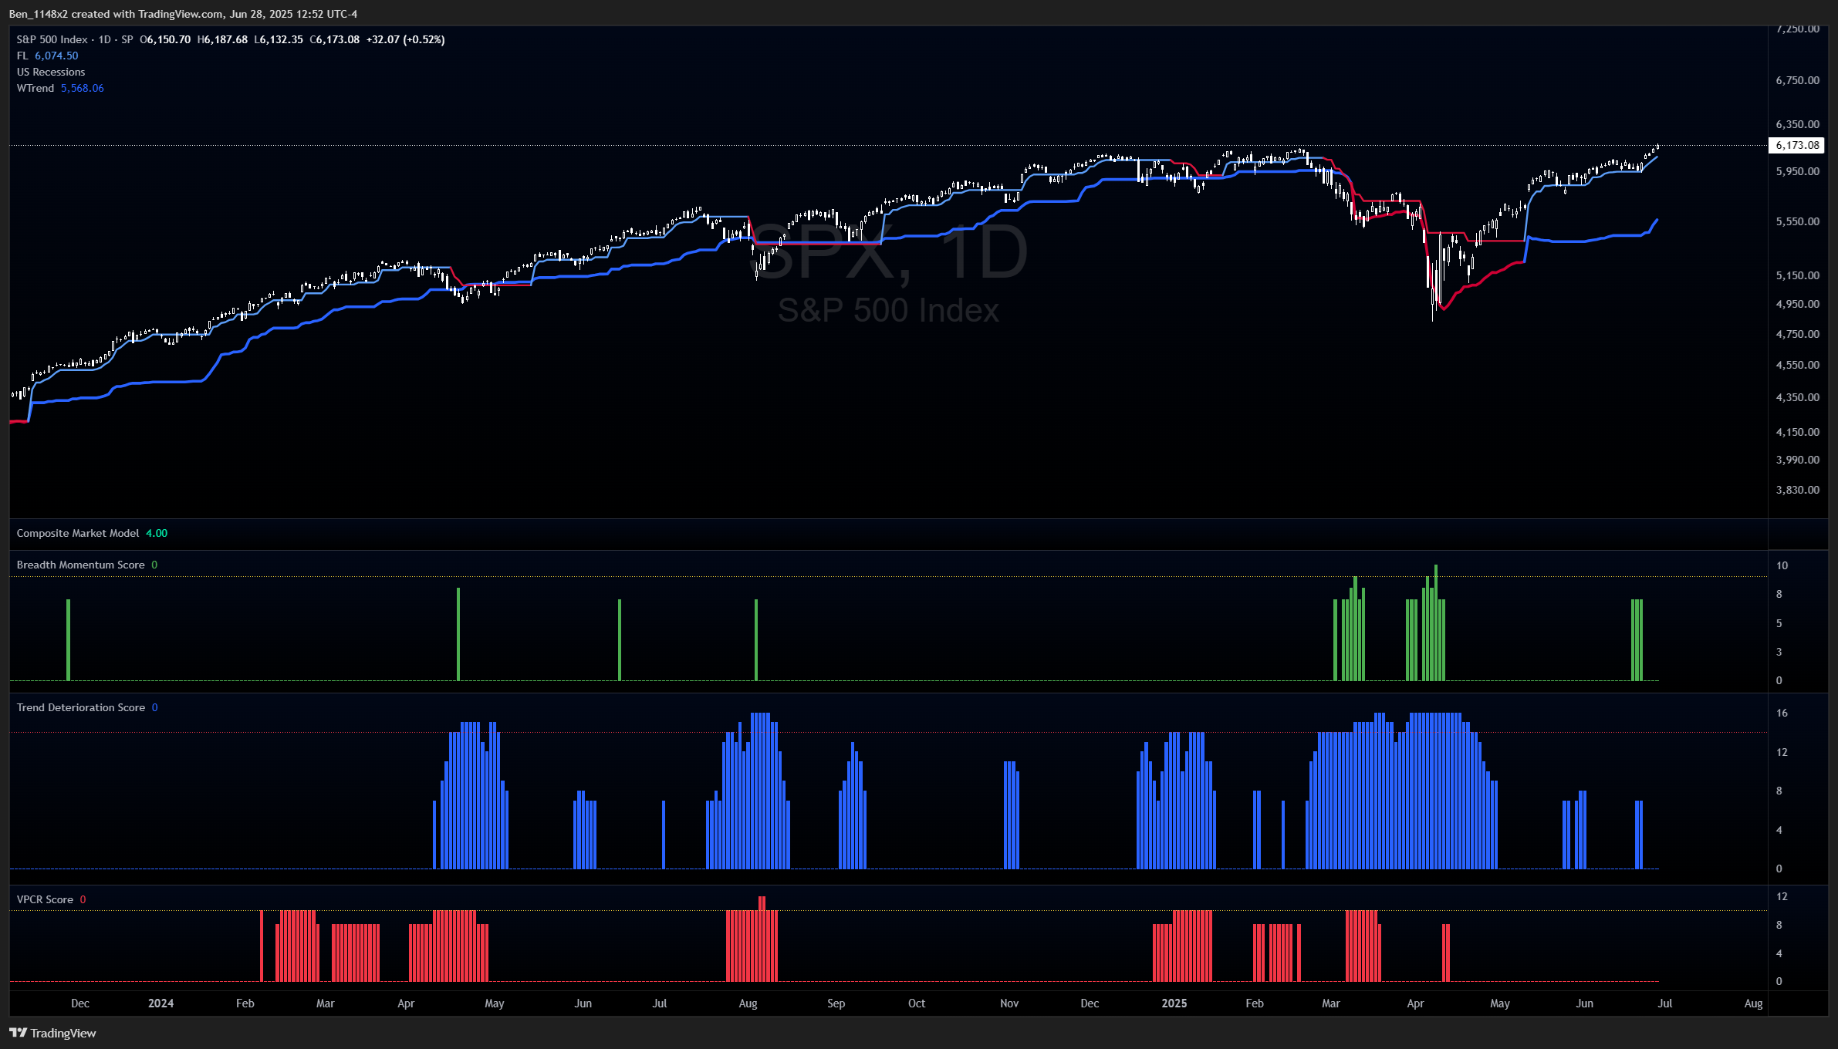Select the US Recessions indicator label
The height and width of the screenshot is (1049, 1838).
(51, 72)
